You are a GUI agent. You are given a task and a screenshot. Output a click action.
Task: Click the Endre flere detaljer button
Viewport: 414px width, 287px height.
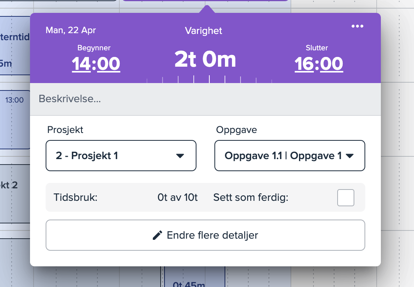coord(205,235)
